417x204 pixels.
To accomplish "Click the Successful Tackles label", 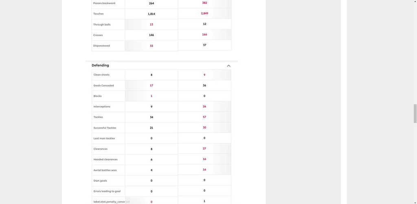I will [x=105, y=128].
